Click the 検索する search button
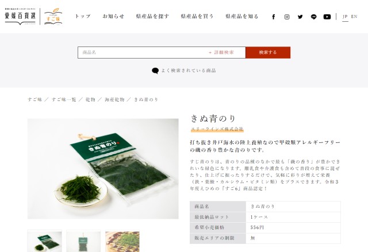The height and width of the screenshot is (252, 368). point(268,52)
